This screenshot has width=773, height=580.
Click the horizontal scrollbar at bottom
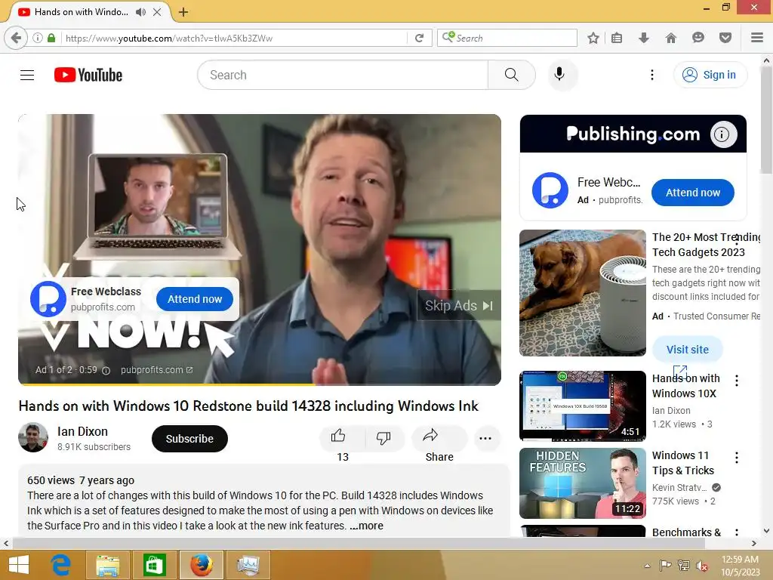359,544
